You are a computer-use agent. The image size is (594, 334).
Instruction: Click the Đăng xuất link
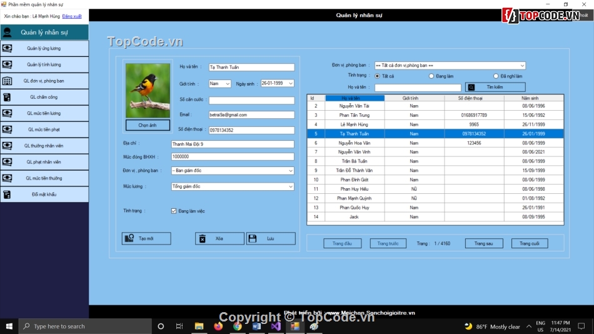(72, 16)
